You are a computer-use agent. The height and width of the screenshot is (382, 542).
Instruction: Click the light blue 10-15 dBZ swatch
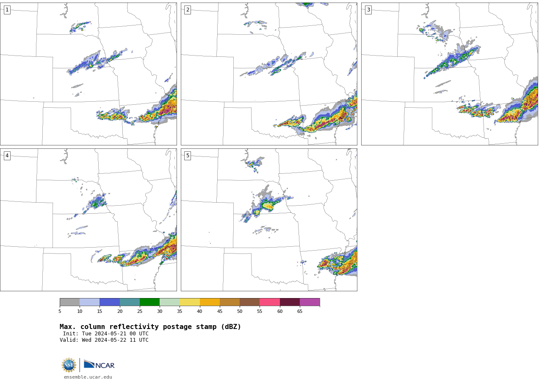coord(89,302)
